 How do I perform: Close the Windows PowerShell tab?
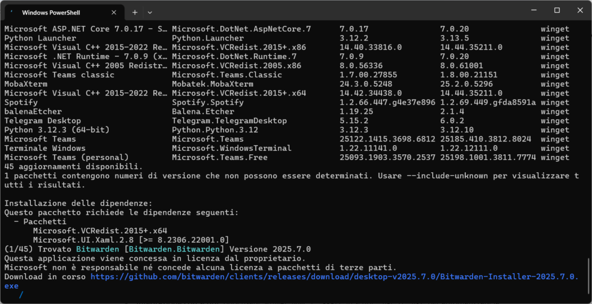click(x=114, y=12)
